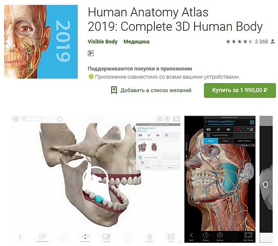
Task: Click the speaker pronunciation icon for Masseter
Action: click(x=228, y=129)
